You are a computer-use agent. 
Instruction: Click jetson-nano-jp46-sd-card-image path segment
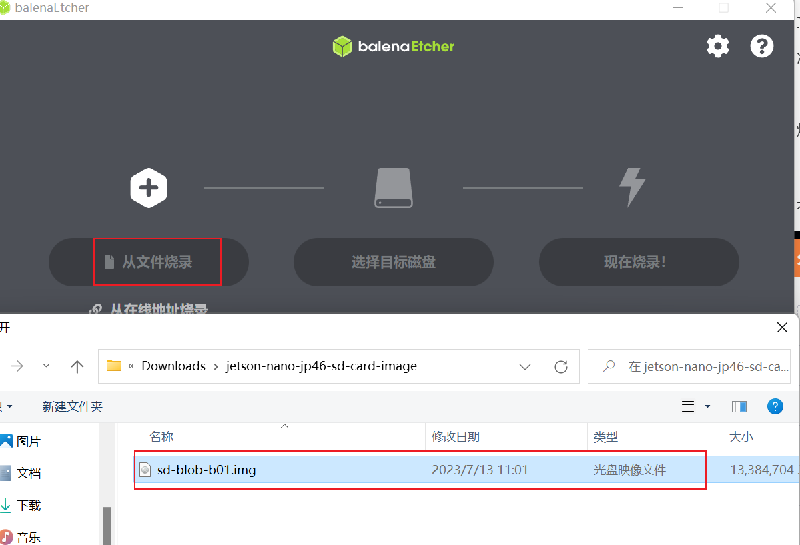pos(322,366)
